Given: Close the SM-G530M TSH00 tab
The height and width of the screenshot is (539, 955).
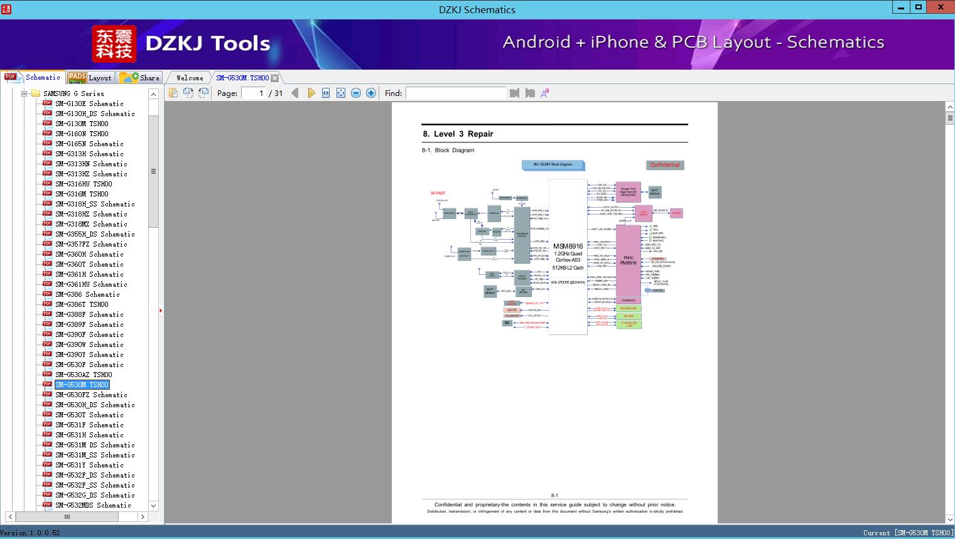Looking at the screenshot, I should pyautogui.click(x=275, y=78).
